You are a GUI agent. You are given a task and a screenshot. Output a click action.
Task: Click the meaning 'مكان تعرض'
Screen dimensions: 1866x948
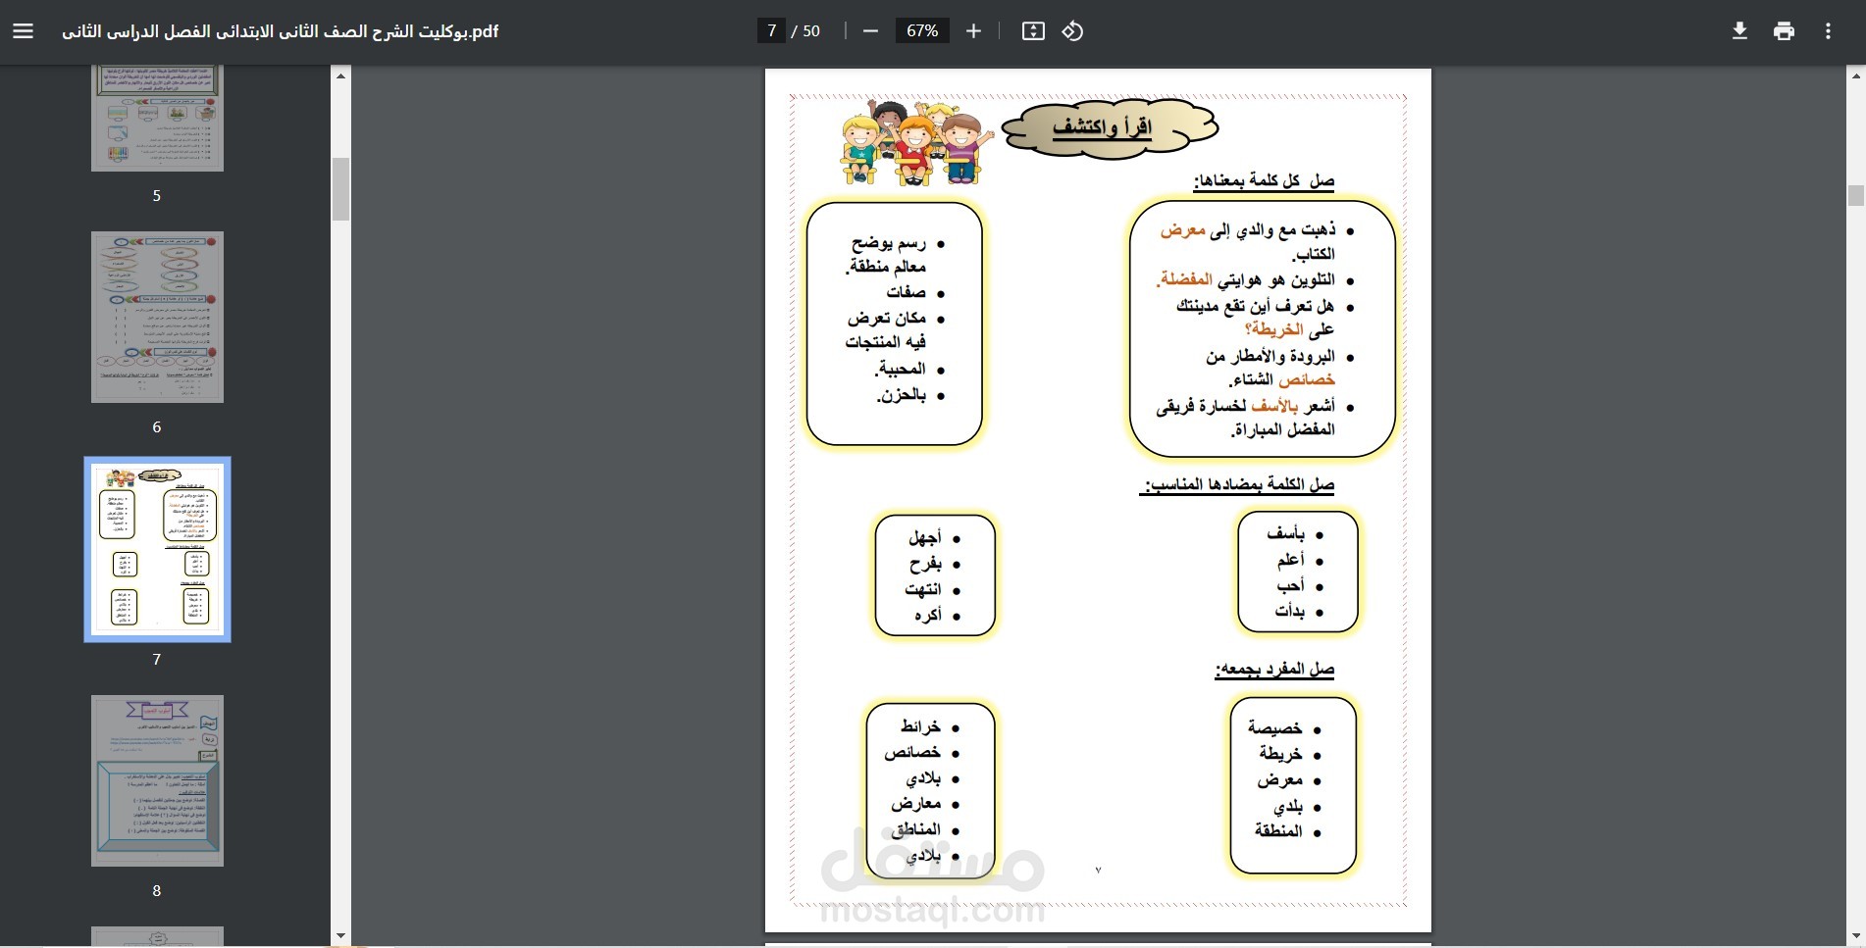coord(887,318)
